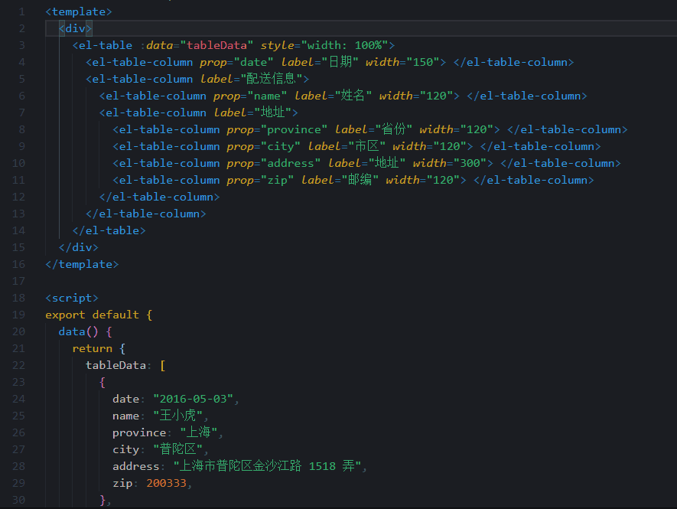This screenshot has width=677, height=509.
Task: Select the style width 100% attribute value
Action: [343, 45]
